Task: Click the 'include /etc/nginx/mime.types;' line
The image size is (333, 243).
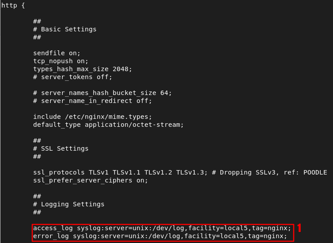Action: (x=92, y=117)
